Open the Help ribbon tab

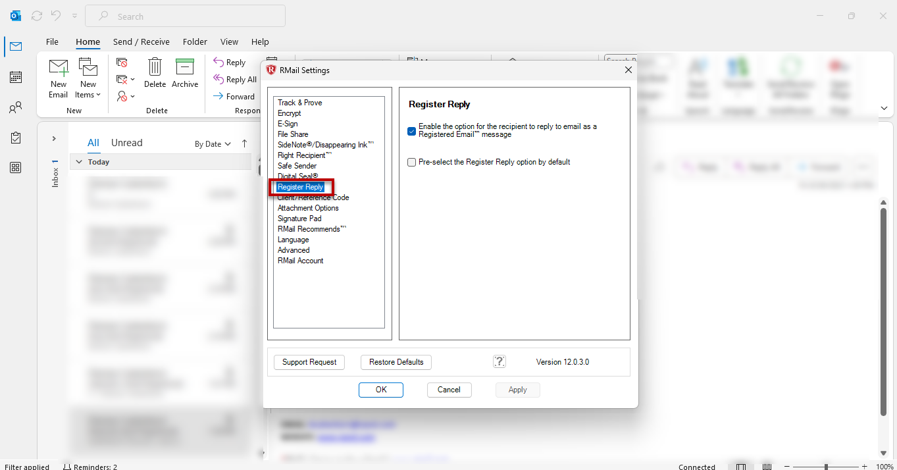click(x=260, y=41)
